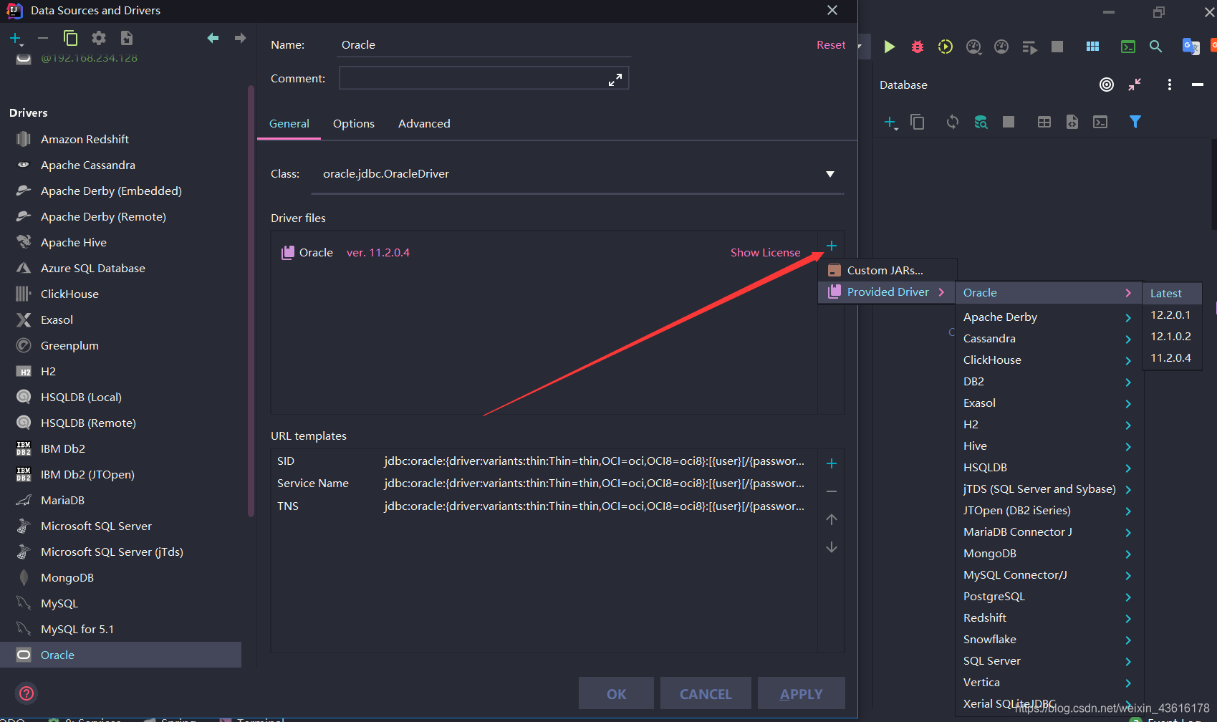
Task: Open the Class dropdown arrow
Action: point(830,174)
